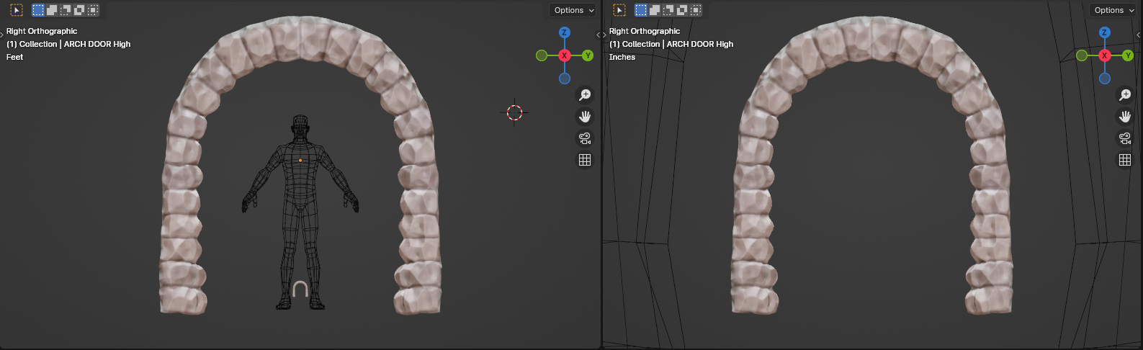Image resolution: width=1143 pixels, height=350 pixels.
Task: Click unlabeled negative Z gizmo dot, right viewport
Action: tap(1105, 78)
